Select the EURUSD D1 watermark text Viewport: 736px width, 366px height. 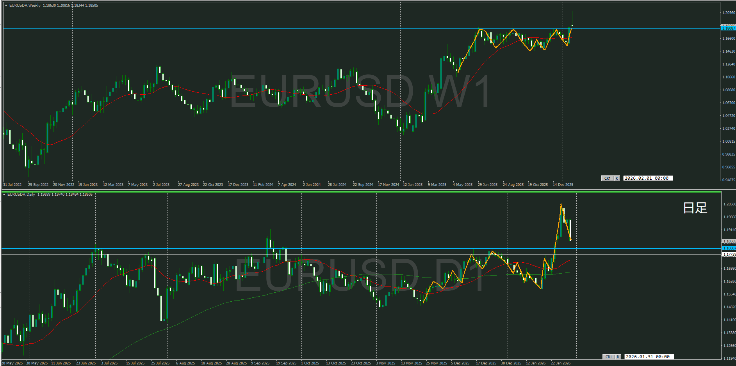pos(360,275)
